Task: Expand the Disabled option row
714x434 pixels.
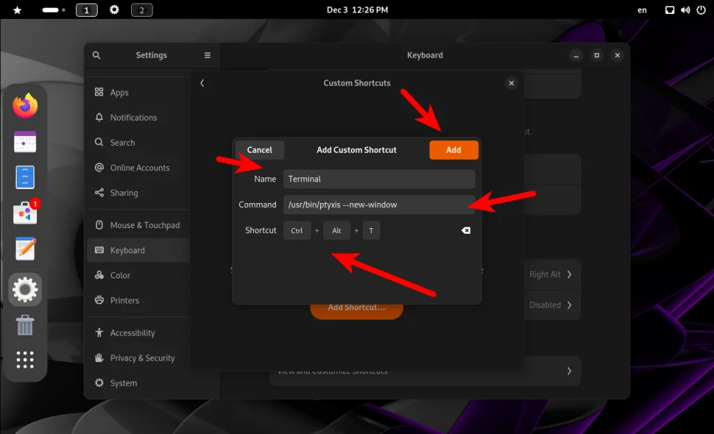Action: [x=552, y=305]
